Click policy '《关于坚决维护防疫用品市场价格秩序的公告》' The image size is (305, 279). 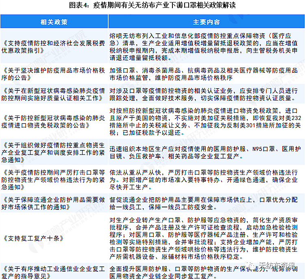[x=53, y=74]
